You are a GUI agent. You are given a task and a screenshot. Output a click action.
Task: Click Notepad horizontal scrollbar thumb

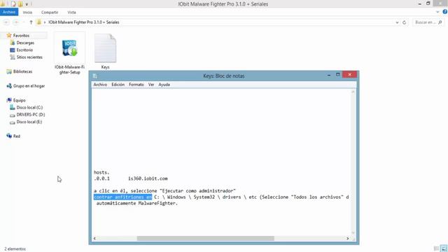click(205, 238)
